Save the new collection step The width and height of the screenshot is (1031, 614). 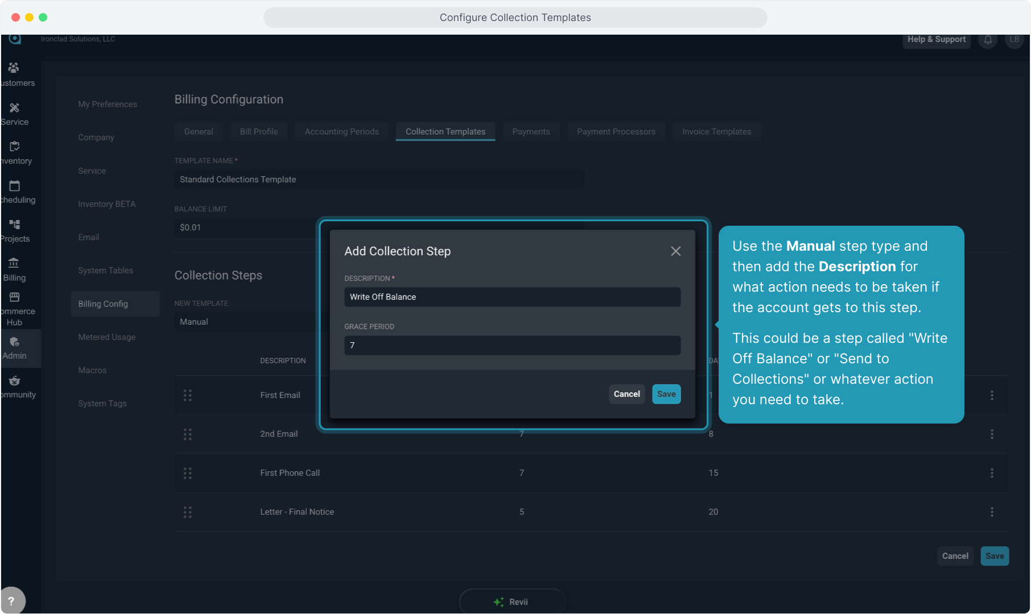pyautogui.click(x=666, y=394)
